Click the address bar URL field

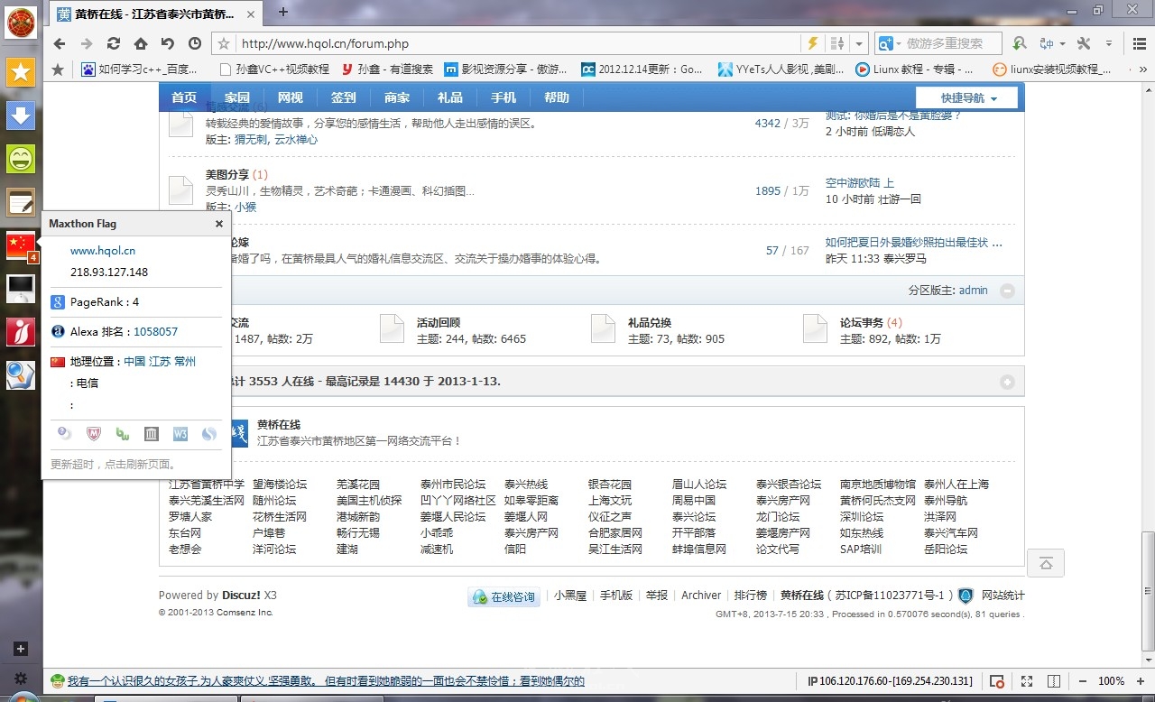point(519,43)
